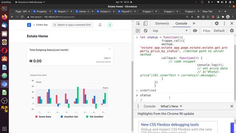Focus the console Filter field
The width and height of the screenshot is (236, 133).
click(206, 31)
